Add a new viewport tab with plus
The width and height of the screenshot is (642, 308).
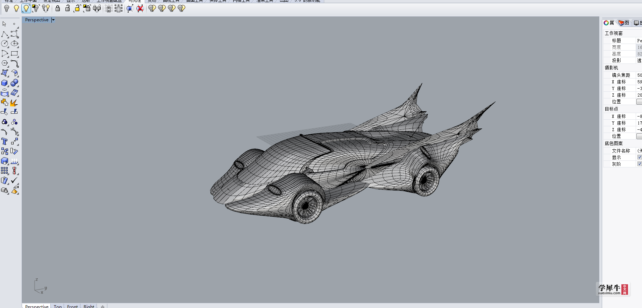click(x=102, y=306)
